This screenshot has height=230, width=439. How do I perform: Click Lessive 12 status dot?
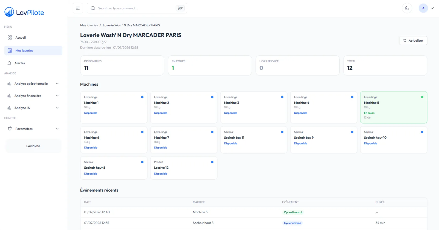(212, 162)
